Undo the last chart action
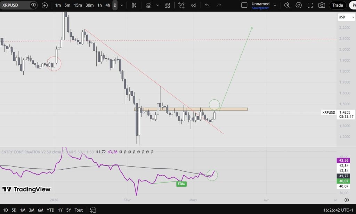Viewport: 356px width, 214px height. tap(207, 5)
